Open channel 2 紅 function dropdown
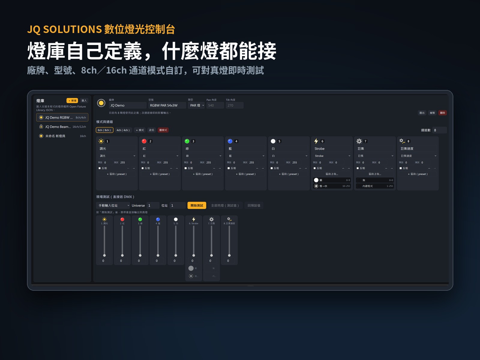Image resolution: width=480 pixels, height=360 pixels. [x=160, y=156]
